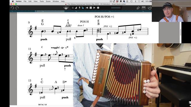The width and height of the screenshot is (191, 107).
Task: Click the Undo arrow in the Notion toolbar
Action: click(12, 8)
